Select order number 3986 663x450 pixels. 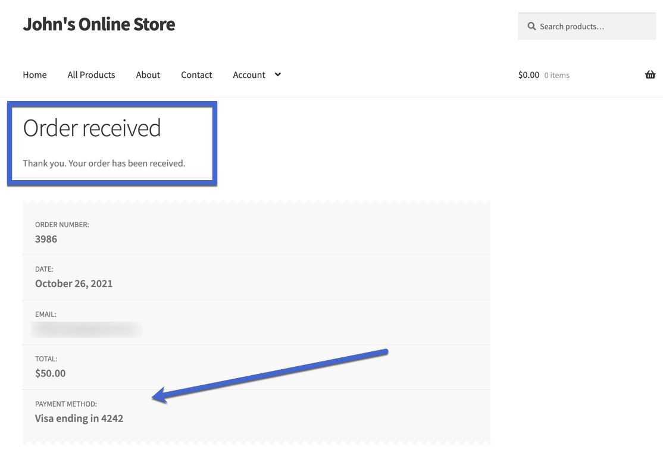tap(46, 239)
